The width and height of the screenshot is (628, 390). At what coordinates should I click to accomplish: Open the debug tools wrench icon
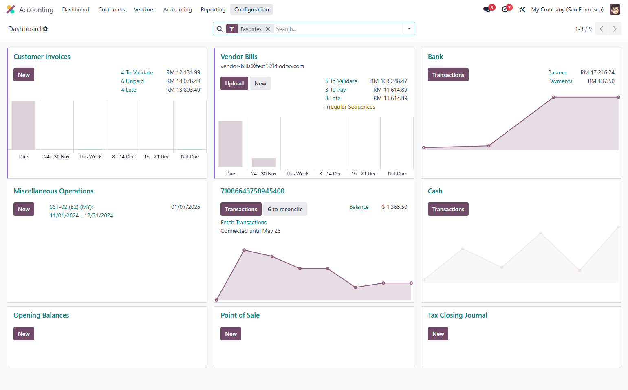(x=522, y=9)
